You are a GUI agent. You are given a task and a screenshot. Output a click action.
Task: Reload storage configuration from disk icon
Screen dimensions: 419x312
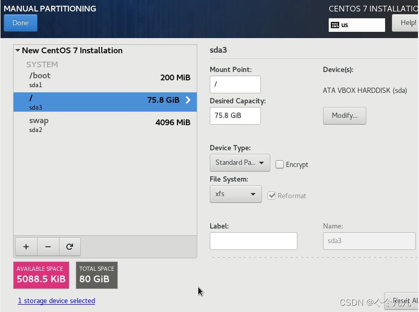point(70,247)
